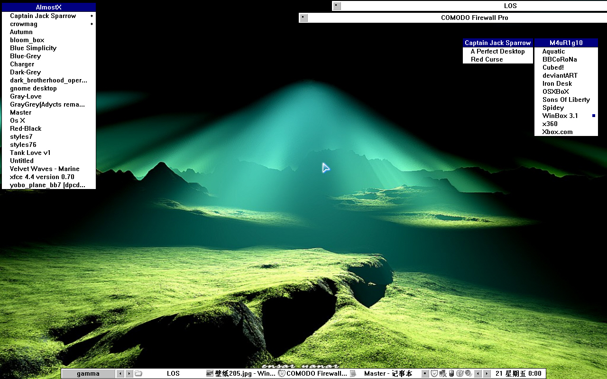Click the COMODO shield icon in system tray
Viewport: 607px width, 379px height.
click(434, 373)
